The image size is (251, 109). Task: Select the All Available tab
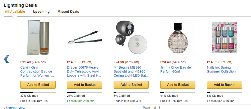tap(15, 12)
